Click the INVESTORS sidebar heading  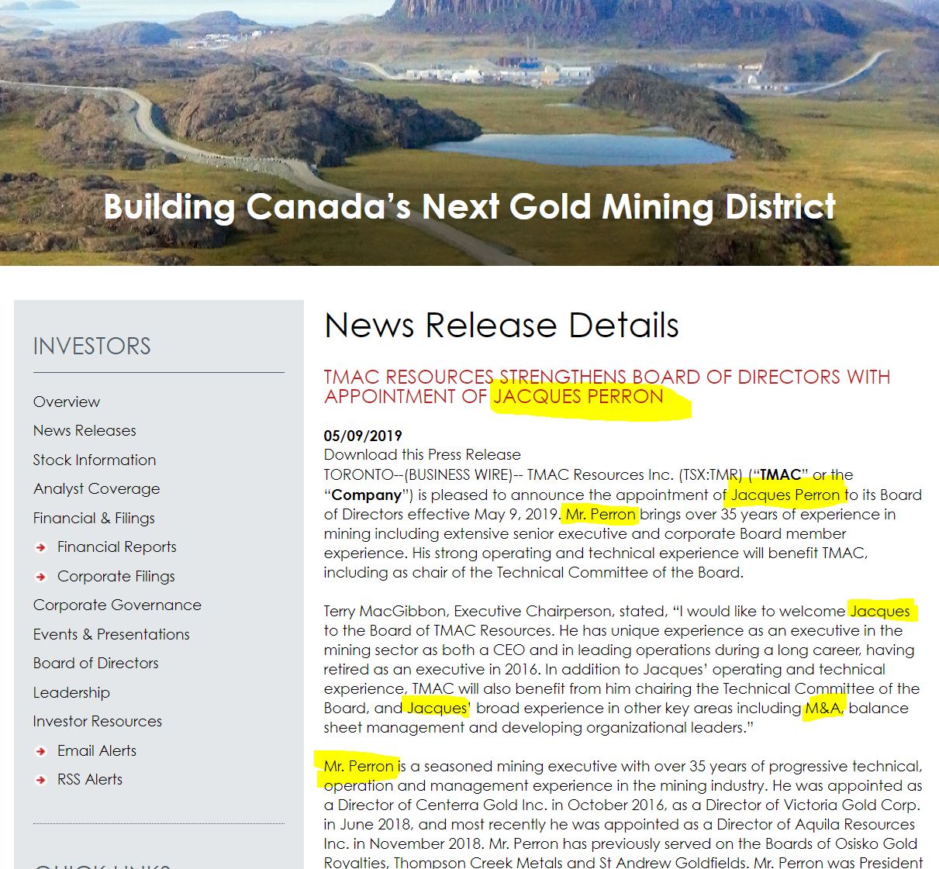(92, 346)
